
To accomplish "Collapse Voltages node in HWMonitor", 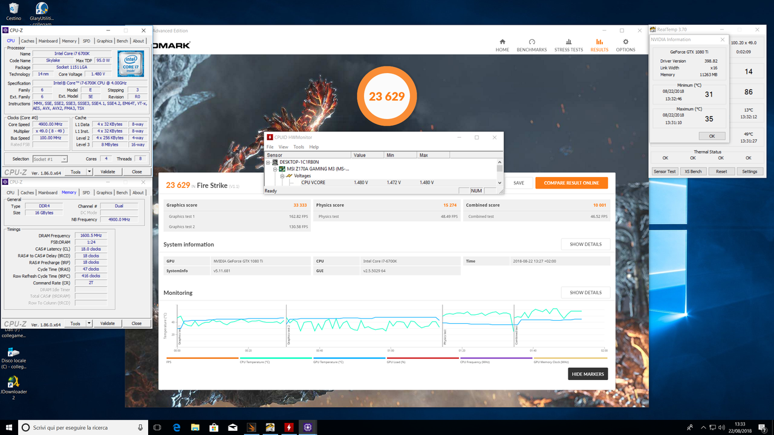I will [282, 175].
